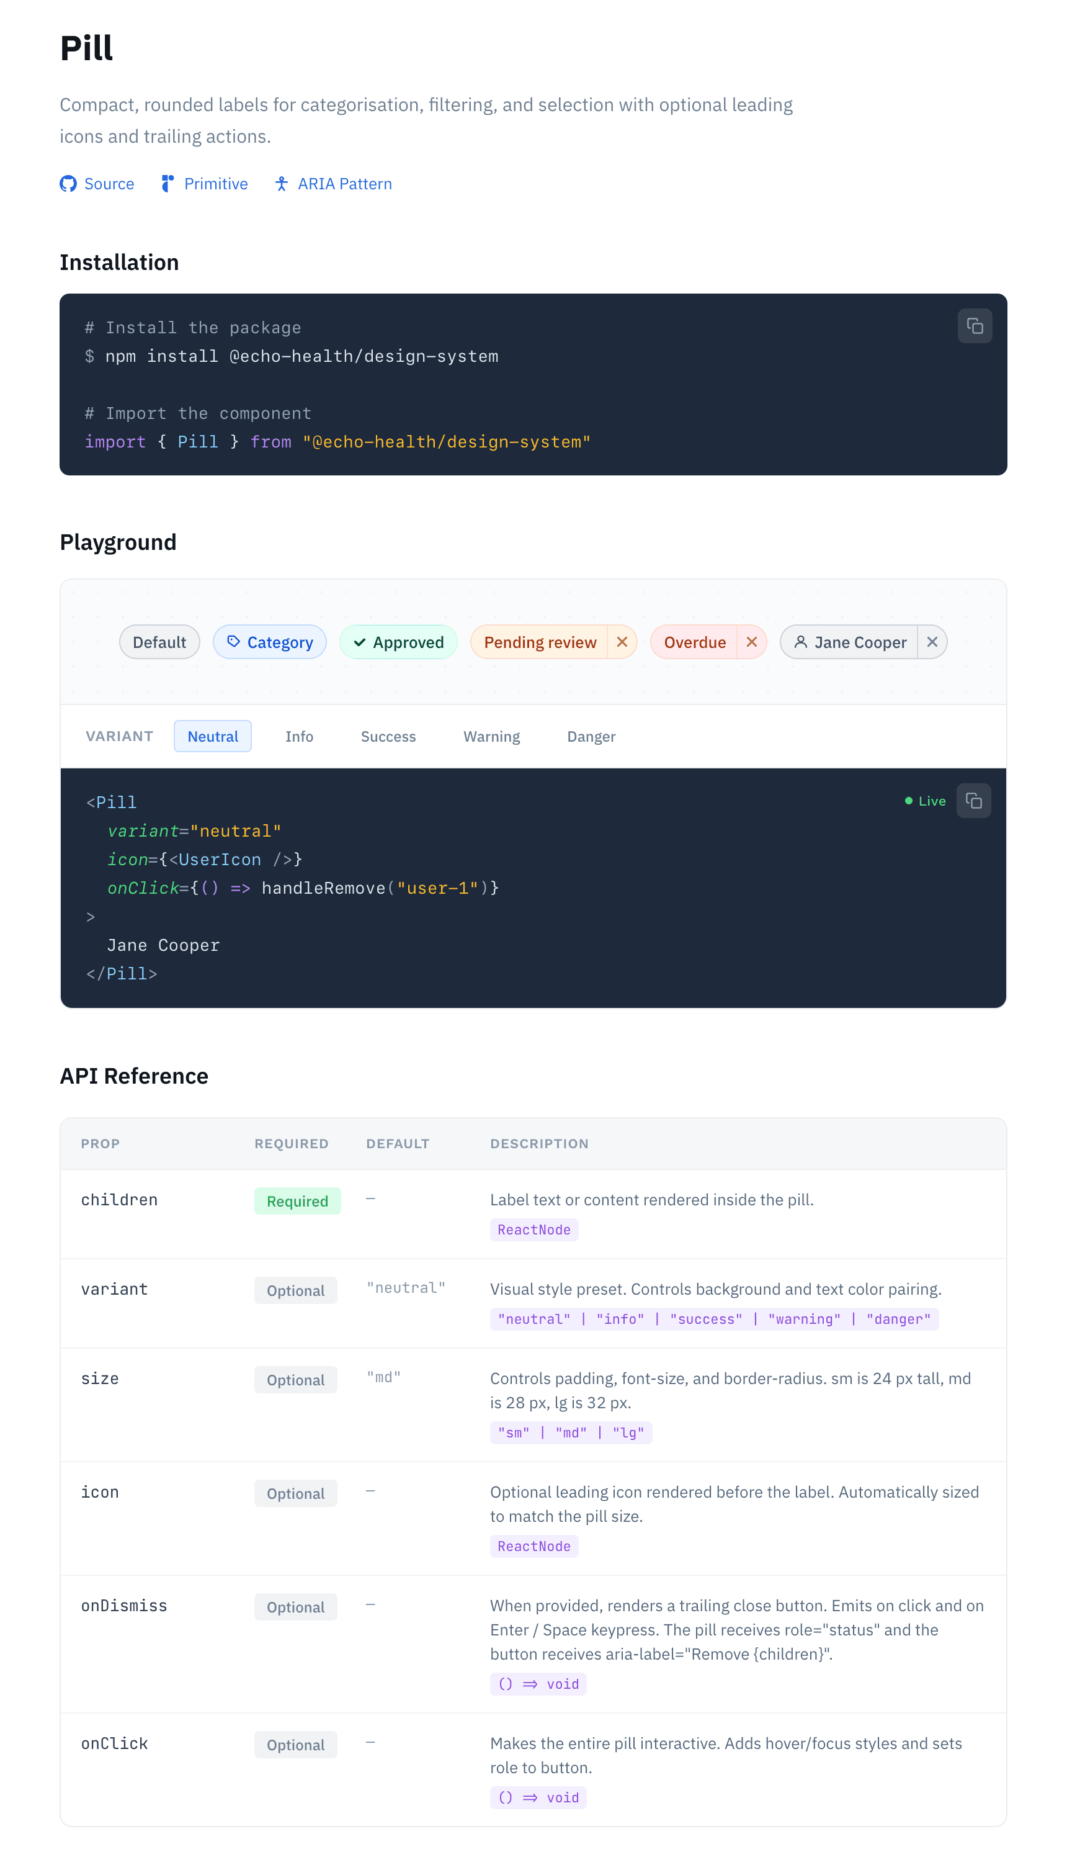Click the Default pill in the playground
This screenshot has width=1067, height=1875.
(159, 641)
